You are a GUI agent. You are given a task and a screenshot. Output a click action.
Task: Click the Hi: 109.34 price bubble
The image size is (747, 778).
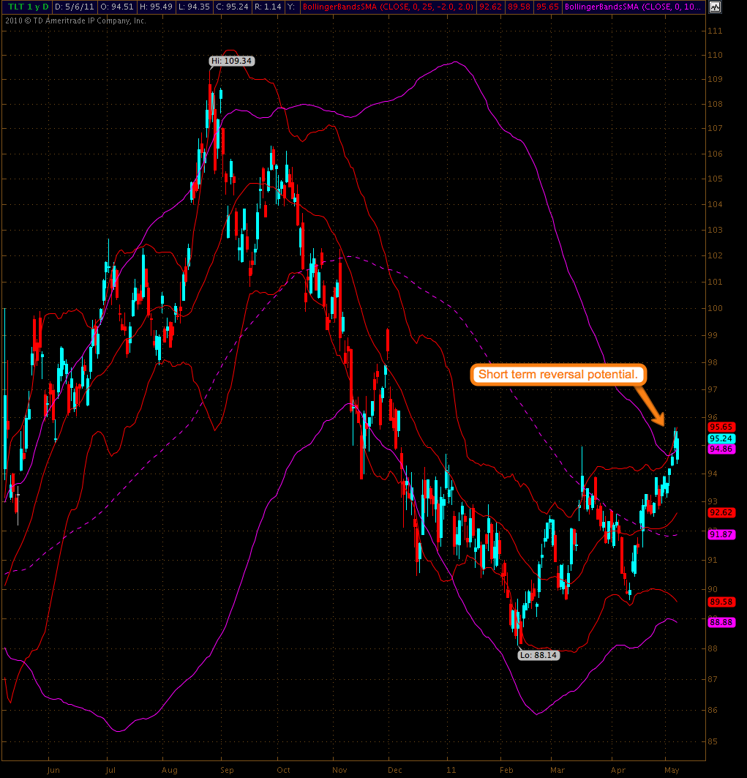coord(231,61)
